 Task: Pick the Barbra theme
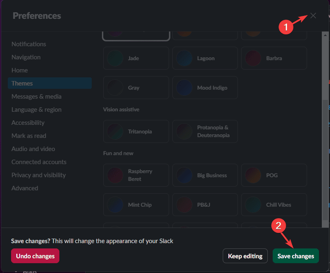click(274, 58)
